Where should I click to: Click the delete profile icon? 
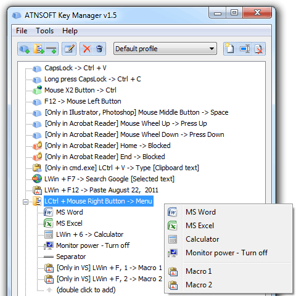258,49
